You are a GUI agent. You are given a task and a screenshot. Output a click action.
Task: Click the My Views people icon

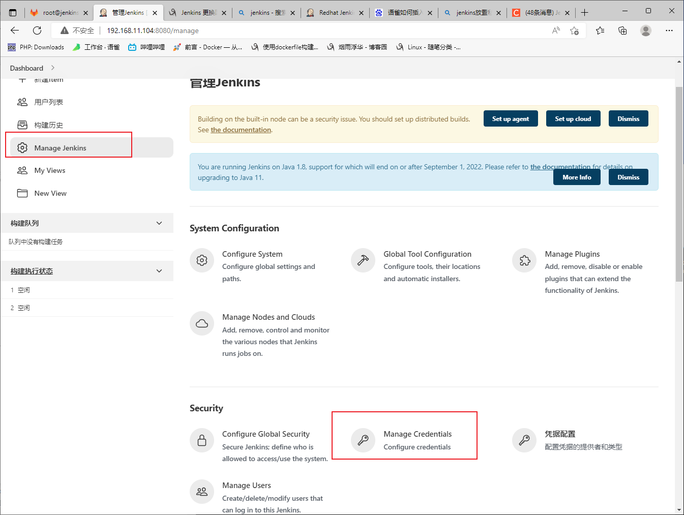point(22,170)
